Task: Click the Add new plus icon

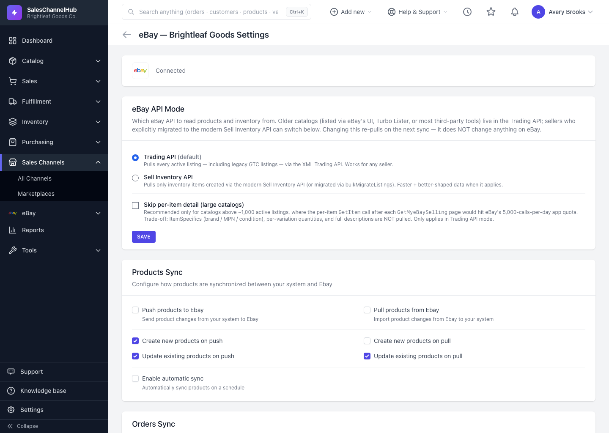Action: [334, 12]
